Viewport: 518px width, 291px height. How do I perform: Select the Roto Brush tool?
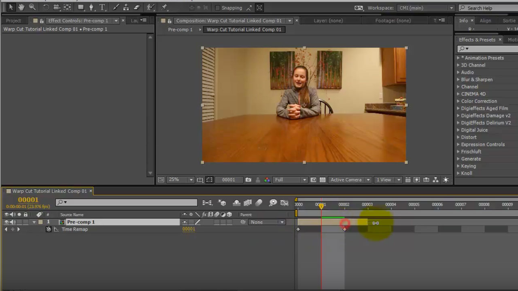[x=151, y=7]
